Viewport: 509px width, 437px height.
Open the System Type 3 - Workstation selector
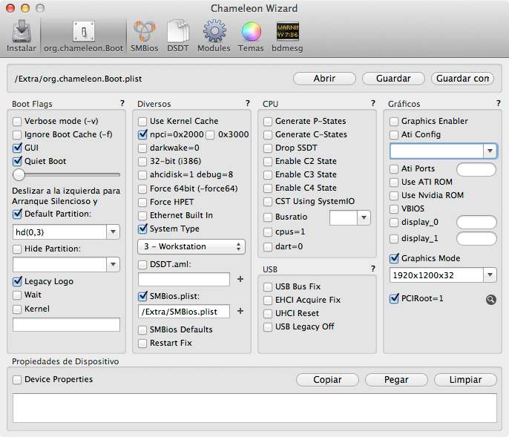[x=191, y=247]
